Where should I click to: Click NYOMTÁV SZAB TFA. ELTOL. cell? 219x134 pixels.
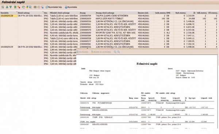[116, 33]
